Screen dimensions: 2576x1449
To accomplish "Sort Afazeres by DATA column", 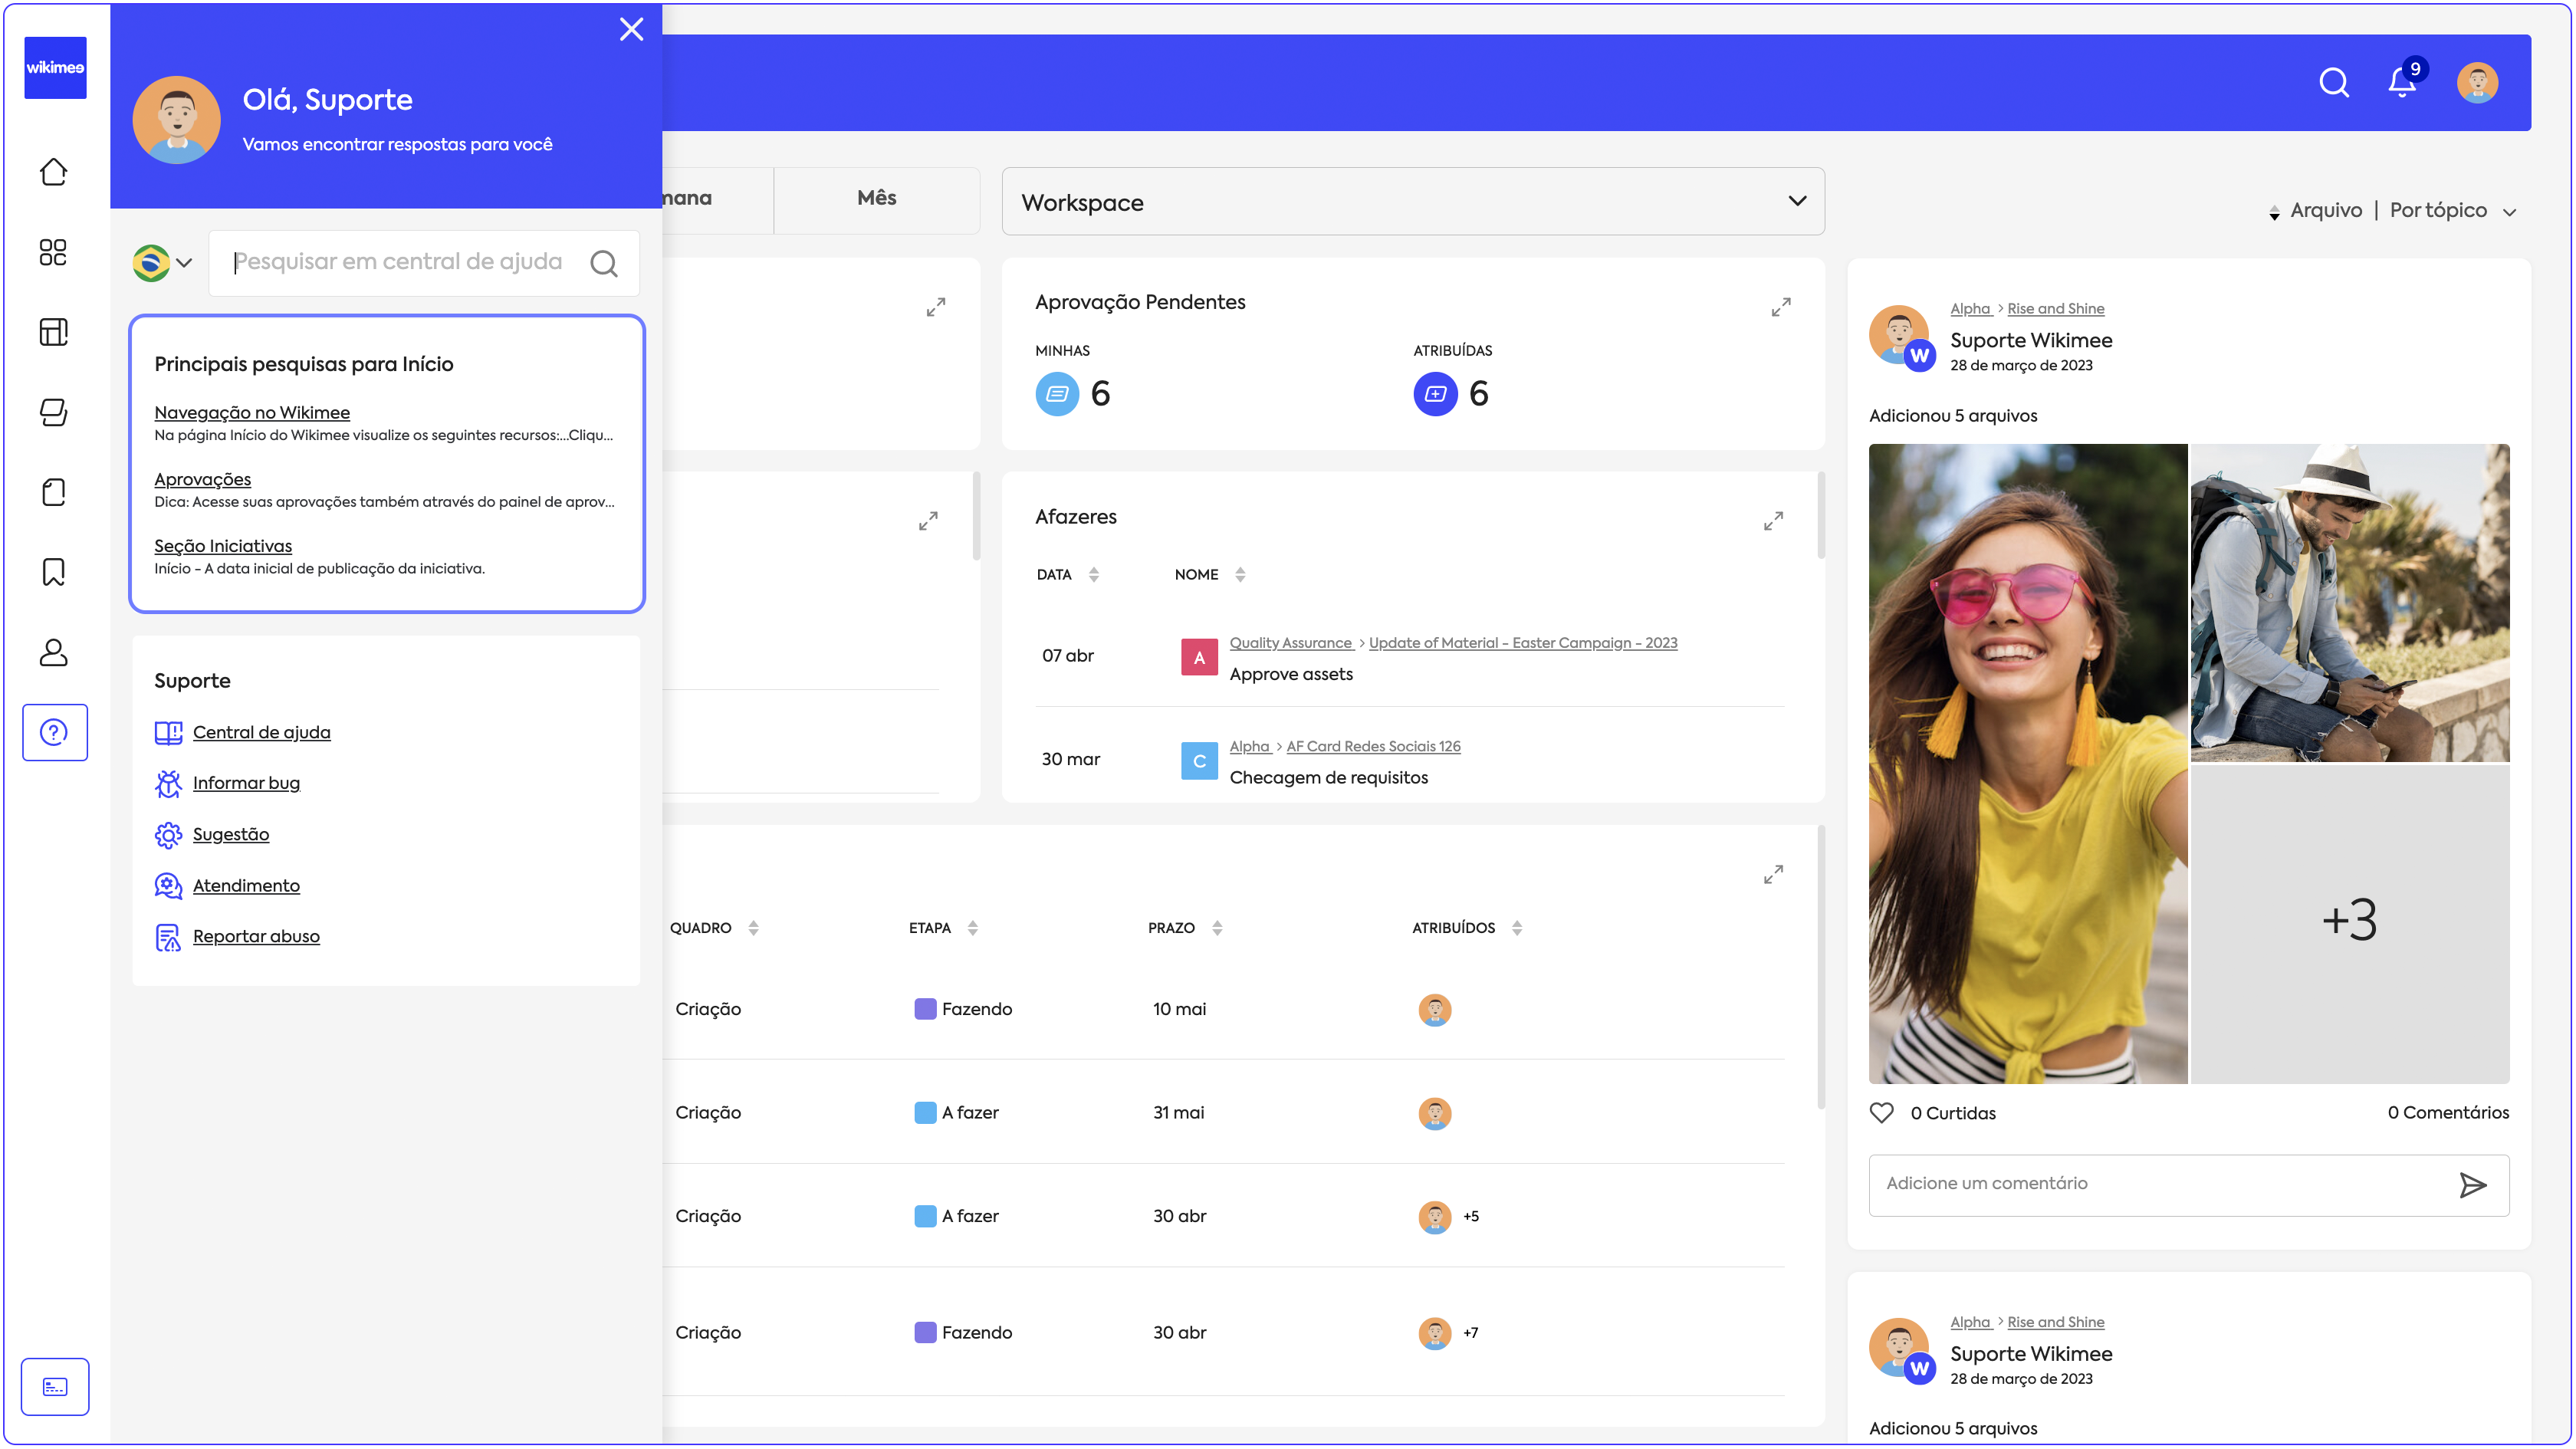I will 1093,574.
